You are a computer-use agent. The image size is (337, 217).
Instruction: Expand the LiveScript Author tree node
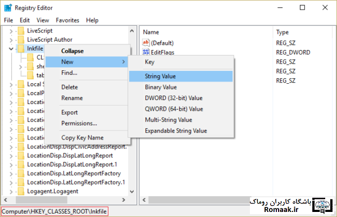coord(11,40)
